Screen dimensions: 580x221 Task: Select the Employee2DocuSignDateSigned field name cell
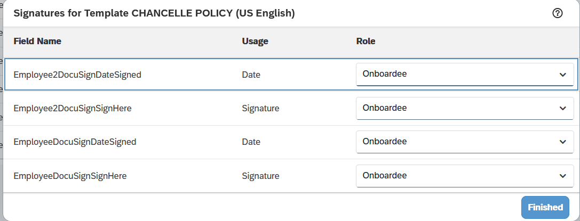click(77, 75)
